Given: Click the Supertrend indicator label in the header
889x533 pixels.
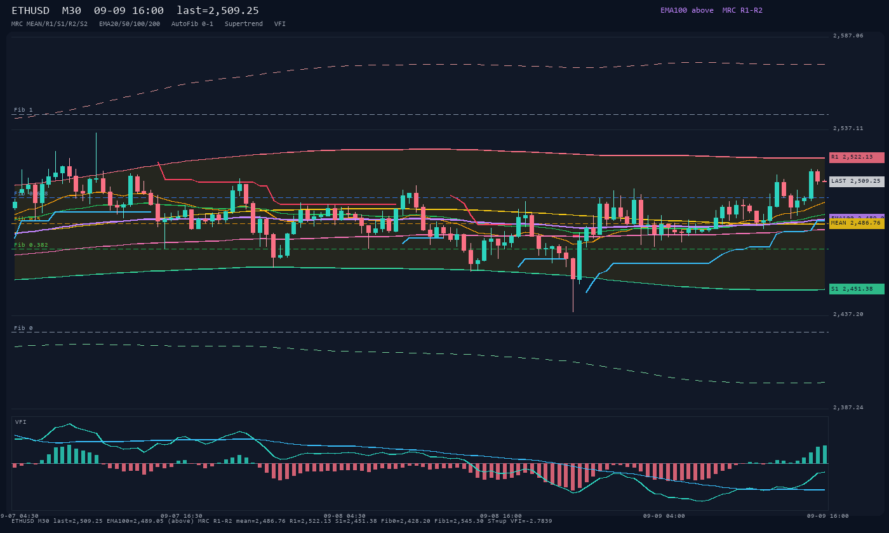Looking at the screenshot, I should (x=244, y=23).
